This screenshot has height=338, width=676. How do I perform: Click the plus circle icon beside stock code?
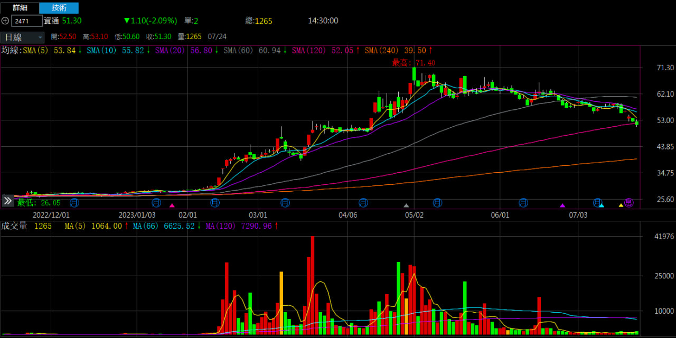coord(5,21)
